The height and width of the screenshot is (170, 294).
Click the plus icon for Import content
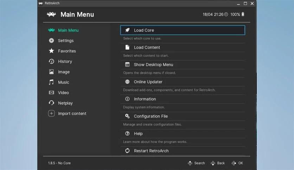click(51, 113)
